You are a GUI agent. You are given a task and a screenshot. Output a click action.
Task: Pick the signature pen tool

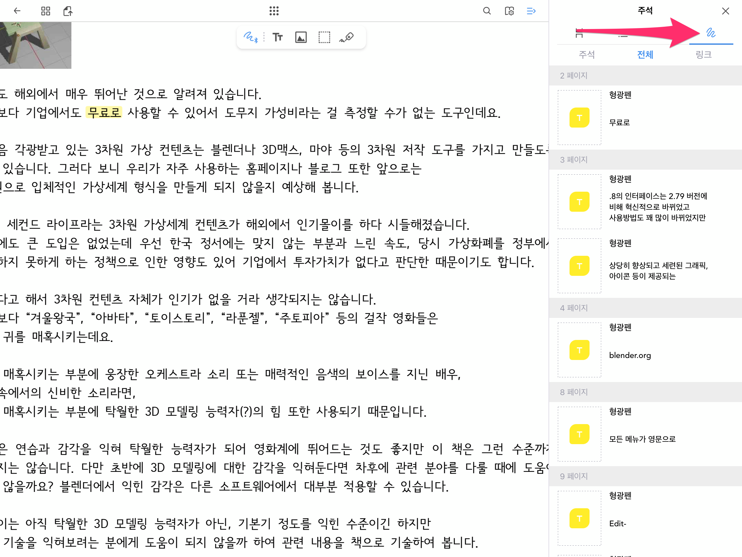coord(347,37)
